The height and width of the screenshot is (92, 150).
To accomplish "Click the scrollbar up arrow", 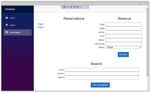I will tap(147, 7).
